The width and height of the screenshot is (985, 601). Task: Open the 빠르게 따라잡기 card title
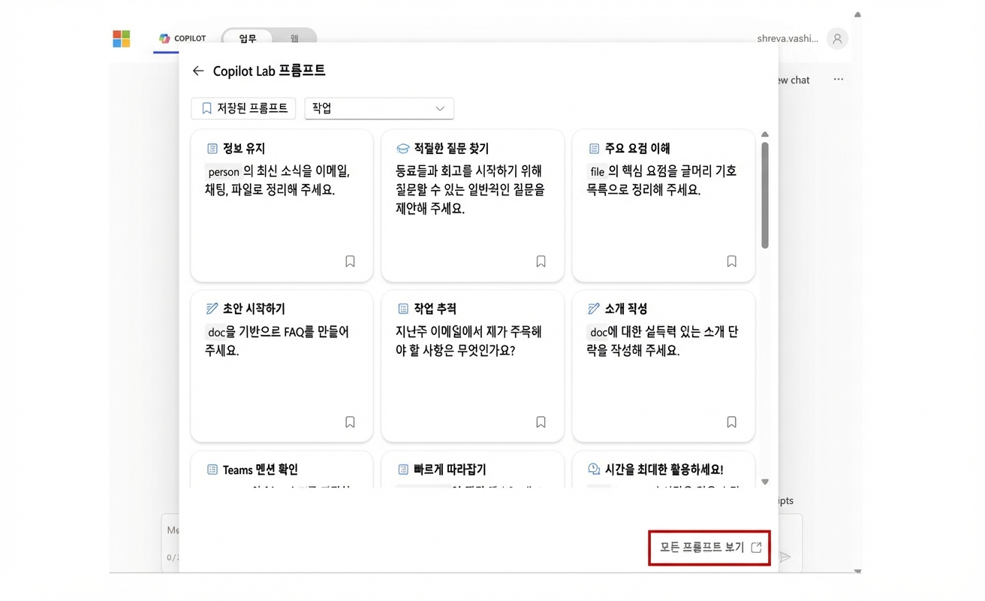click(x=450, y=470)
